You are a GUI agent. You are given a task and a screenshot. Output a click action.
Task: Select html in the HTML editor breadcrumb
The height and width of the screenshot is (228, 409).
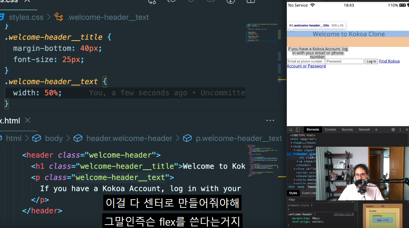pyautogui.click(x=14, y=139)
